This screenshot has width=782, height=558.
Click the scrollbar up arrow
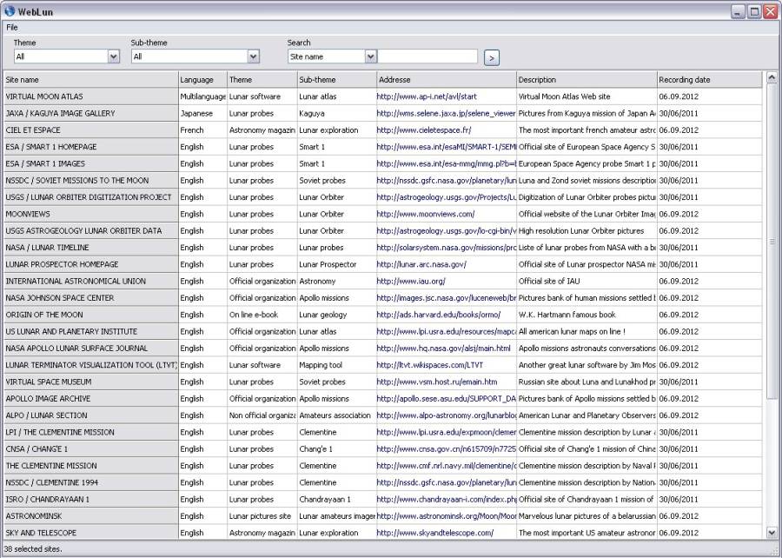tap(772, 78)
